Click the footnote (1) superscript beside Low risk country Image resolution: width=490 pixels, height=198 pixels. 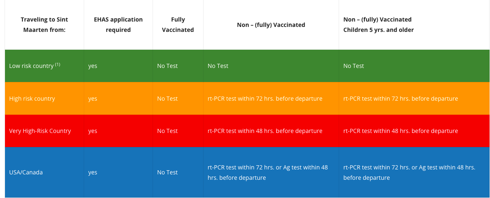(58, 64)
